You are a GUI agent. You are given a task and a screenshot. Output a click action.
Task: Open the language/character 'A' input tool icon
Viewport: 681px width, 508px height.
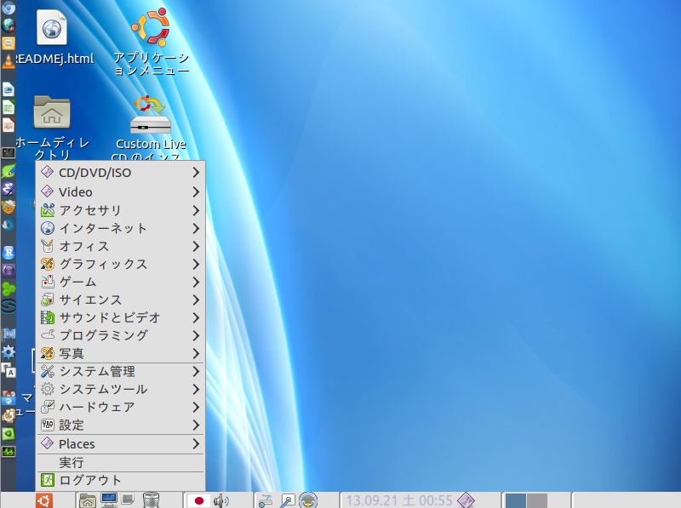(x=9, y=370)
